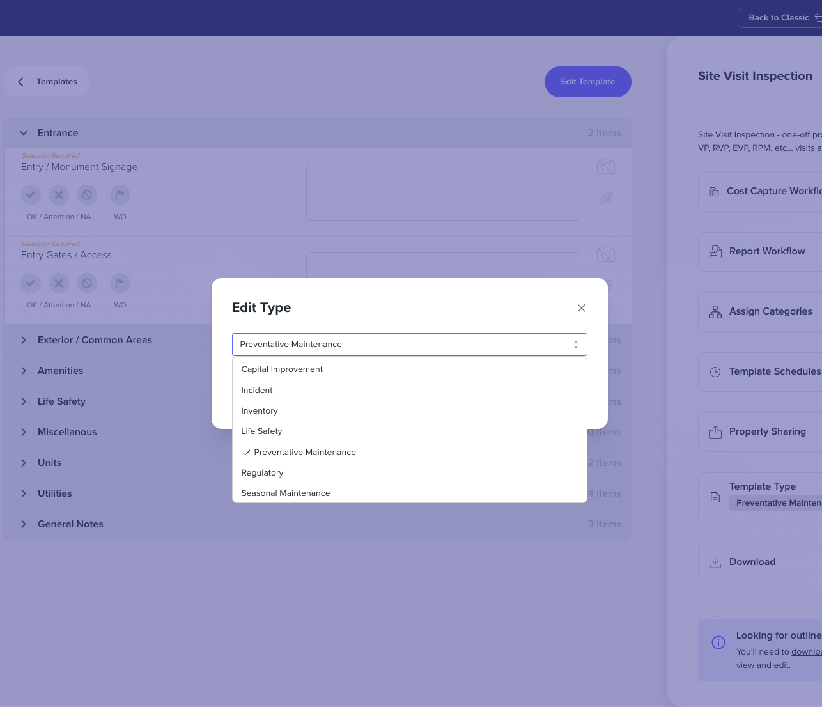The height and width of the screenshot is (707, 822).
Task: Choose Inventory from type list
Action: 409,411
